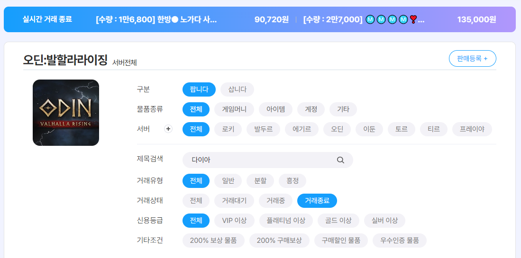521x258 pixels.
Task: Click the 판매등록 + button
Action: point(472,59)
